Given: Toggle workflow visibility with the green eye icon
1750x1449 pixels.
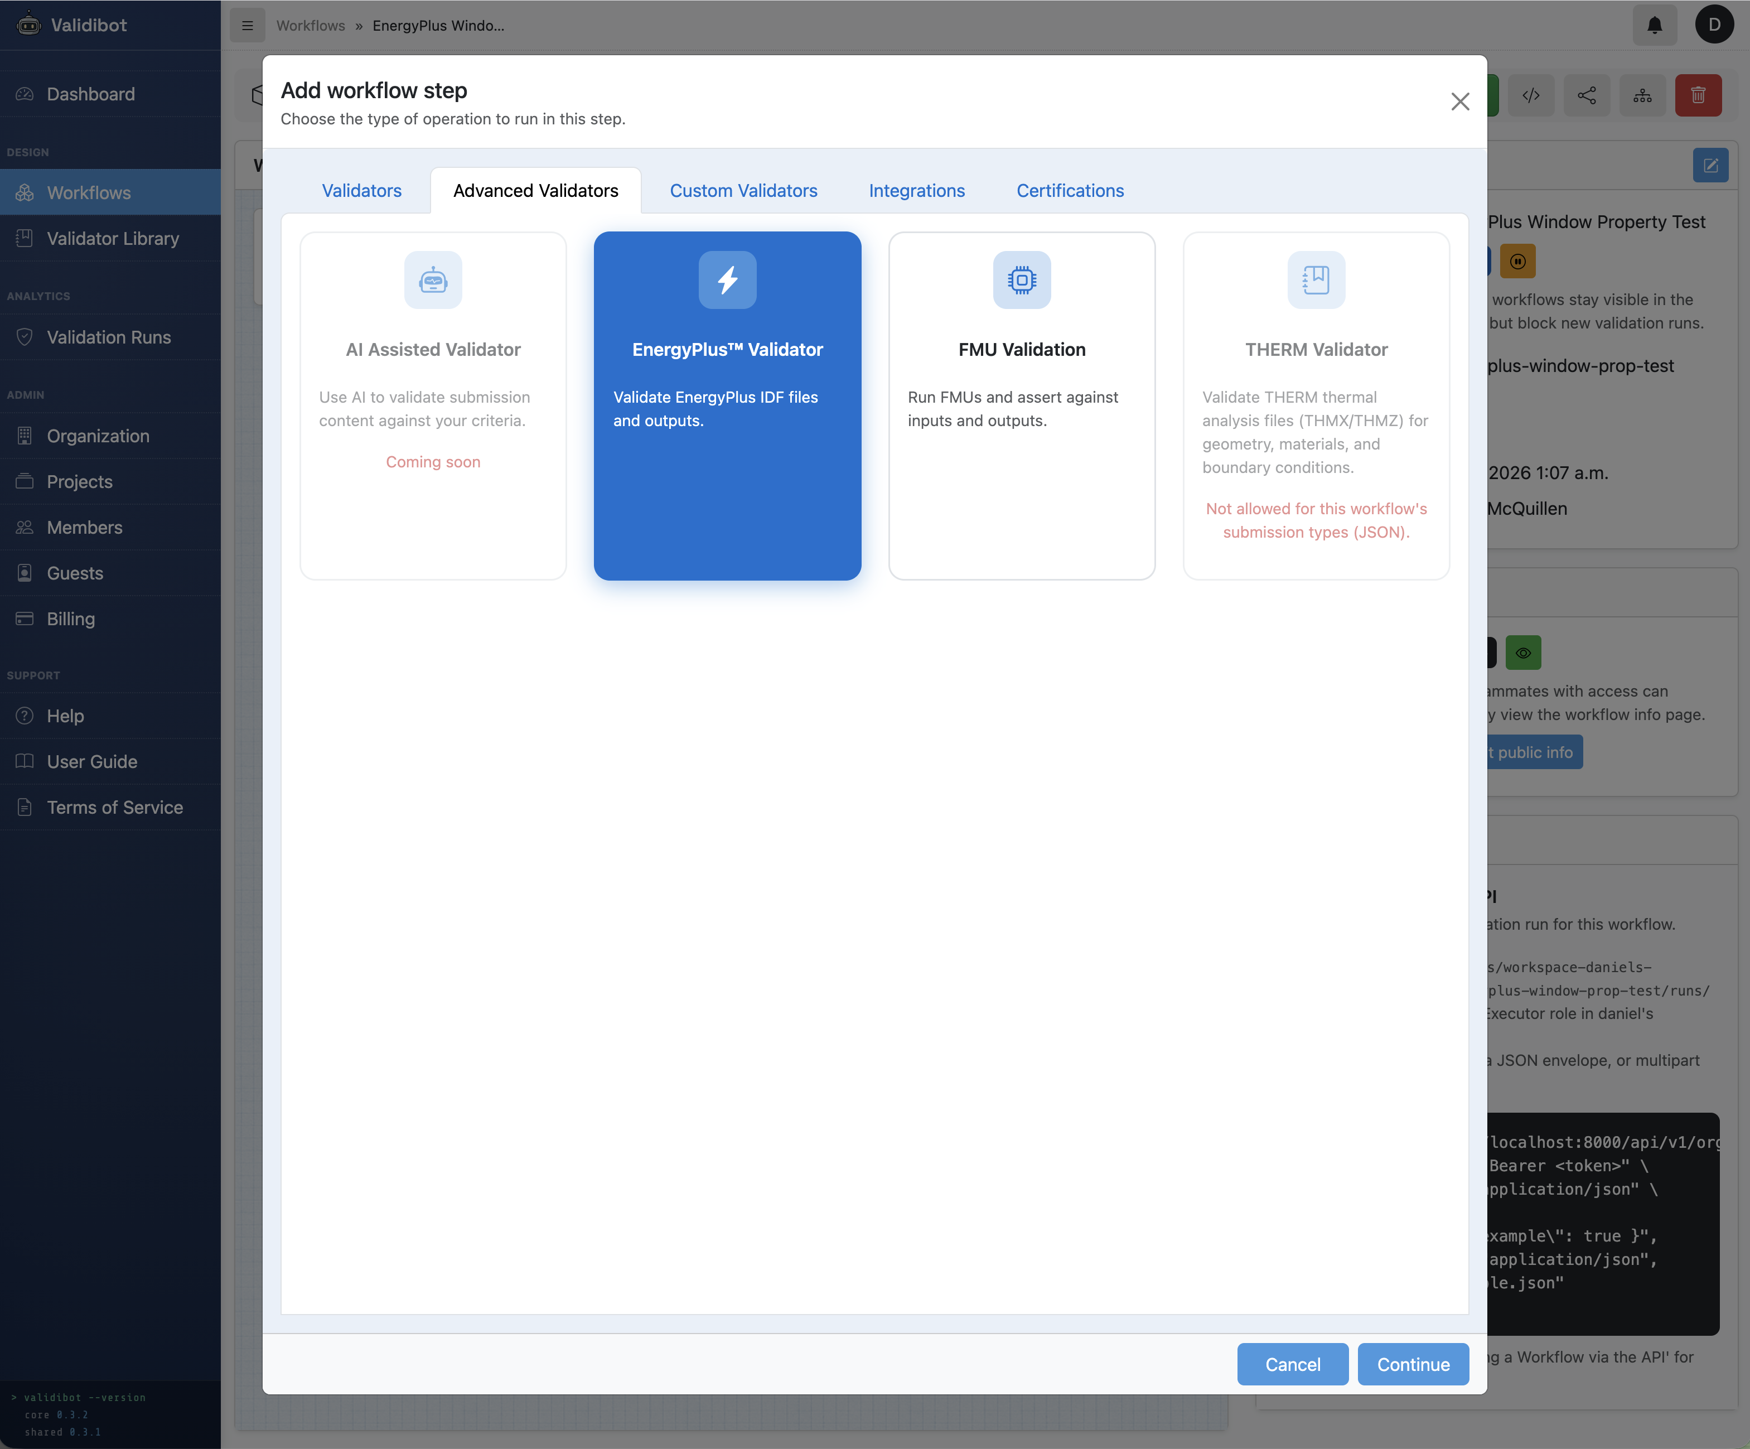Looking at the screenshot, I should (1524, 653).
